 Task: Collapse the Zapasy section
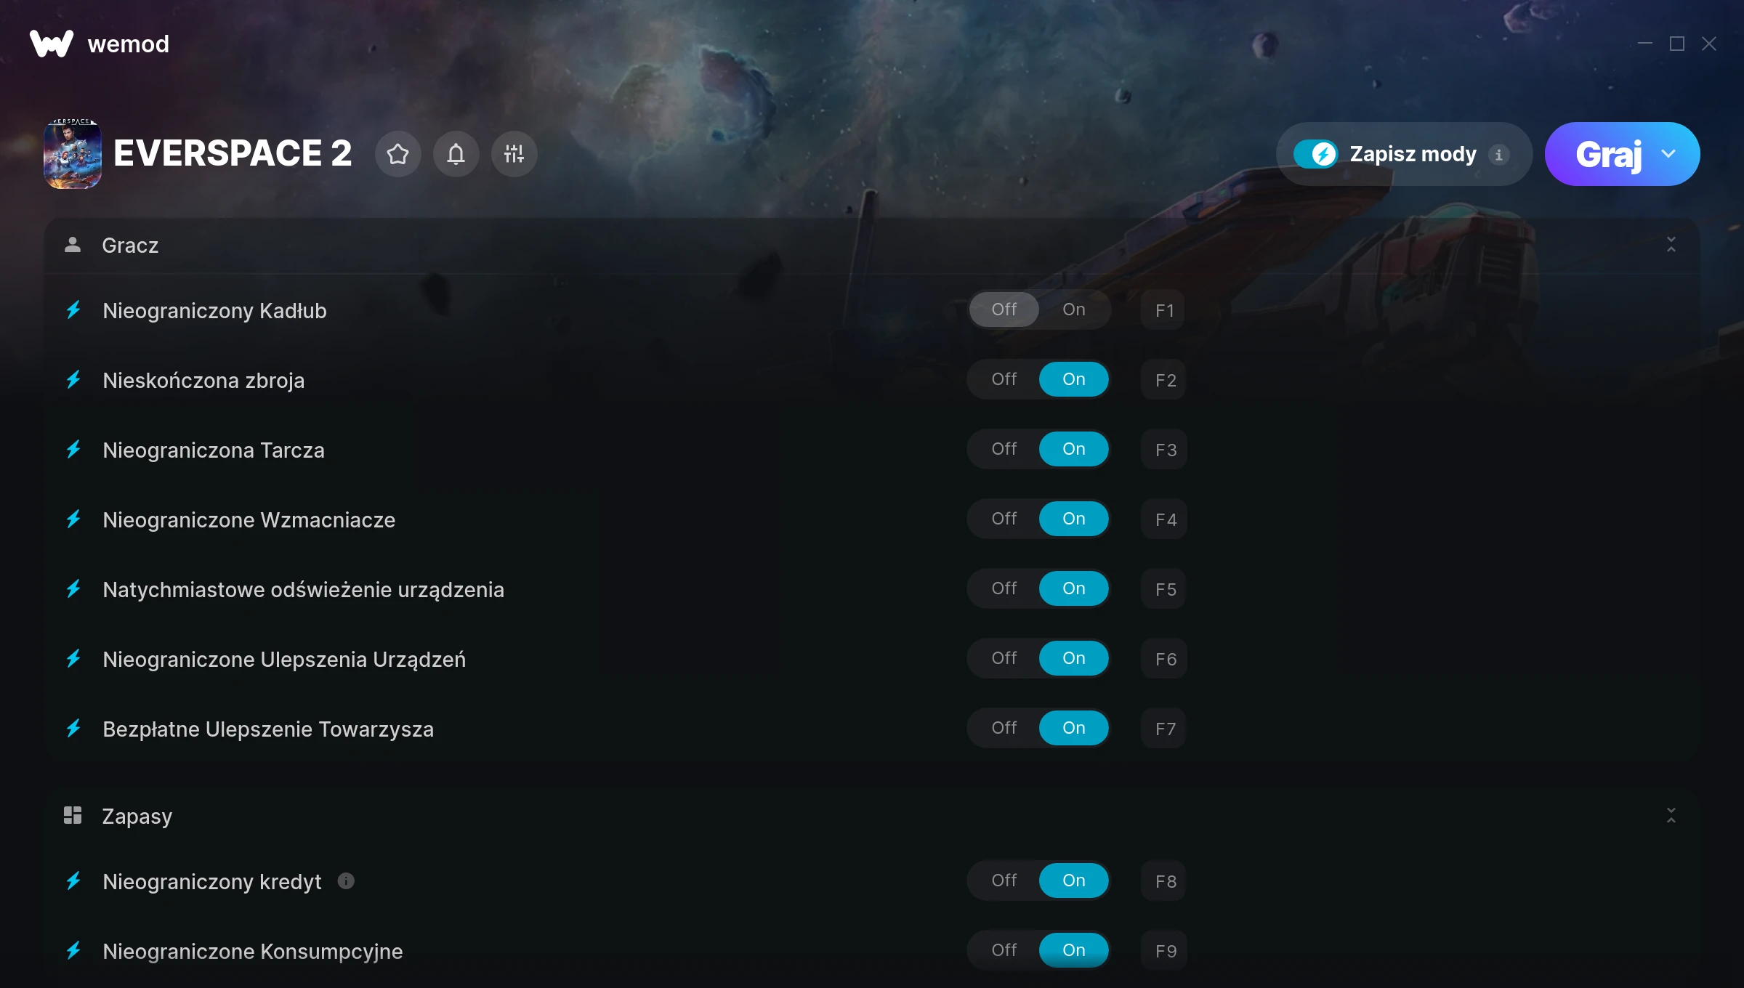(1671, 816)
